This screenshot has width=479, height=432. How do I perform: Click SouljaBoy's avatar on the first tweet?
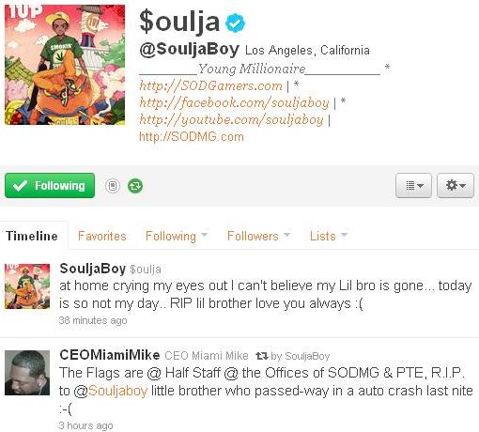[x=27, y=286]
